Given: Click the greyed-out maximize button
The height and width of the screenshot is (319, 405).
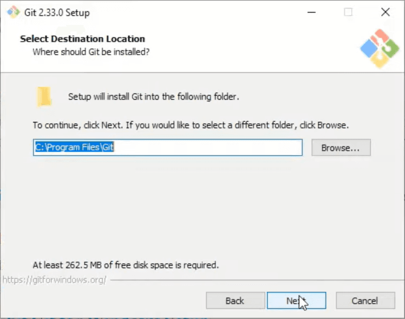Looking at the screenshot, I should [x=348, y=12].
